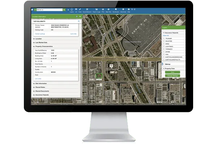Image resolution: width=217 pixels, height=144 pixels.
Task: Click the undo arrow icon
Action: 132,9
